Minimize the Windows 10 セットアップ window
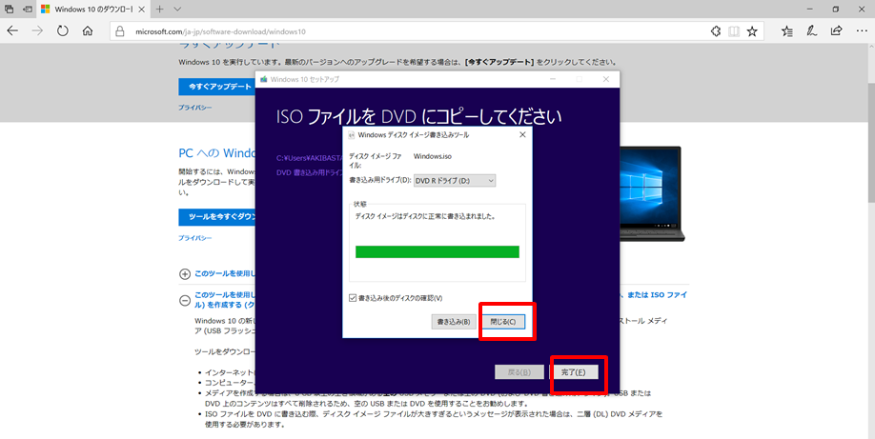The image size is (875, 439). (x=553, y=79)
